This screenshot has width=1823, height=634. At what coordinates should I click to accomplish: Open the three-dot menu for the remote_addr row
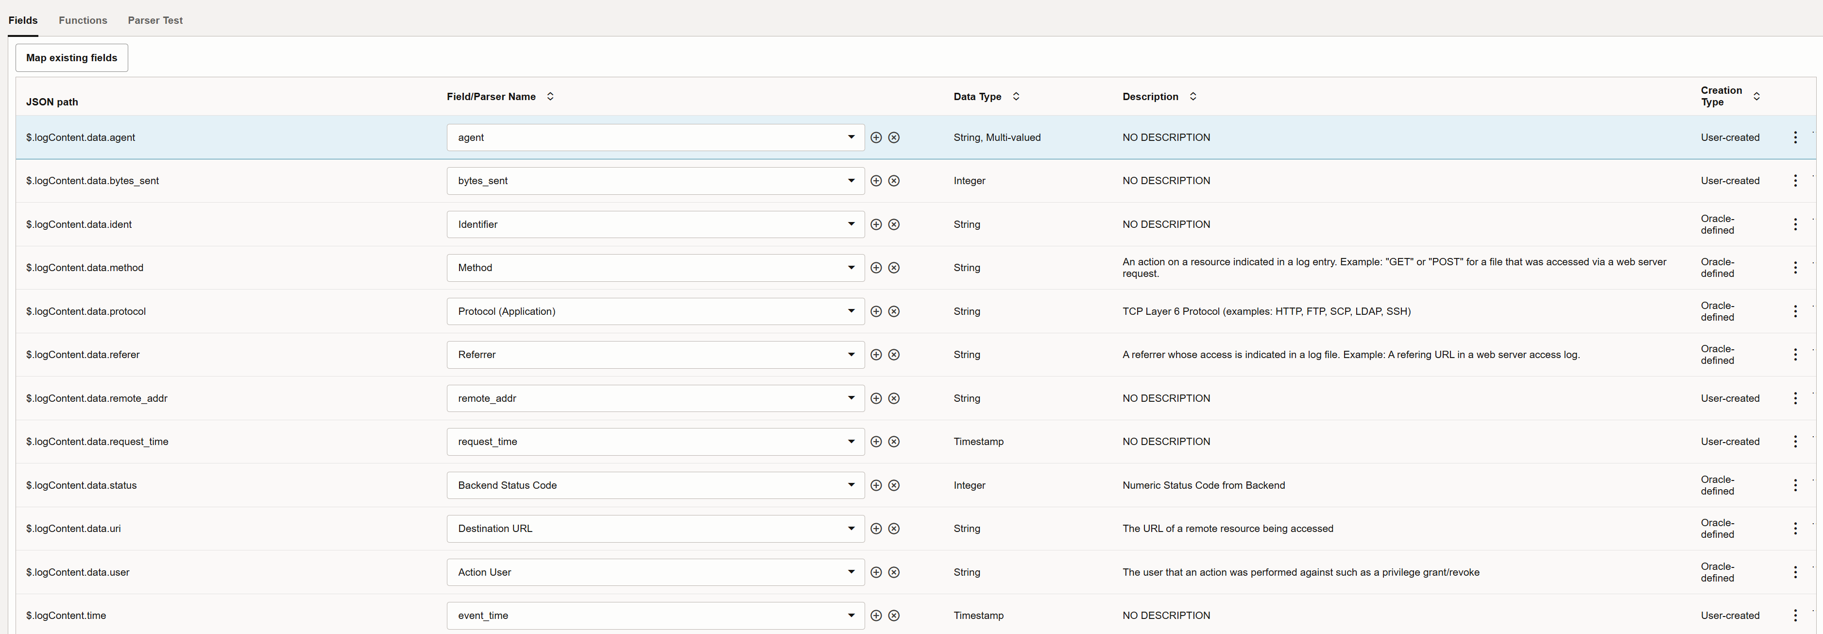[x=1795, y=398]
